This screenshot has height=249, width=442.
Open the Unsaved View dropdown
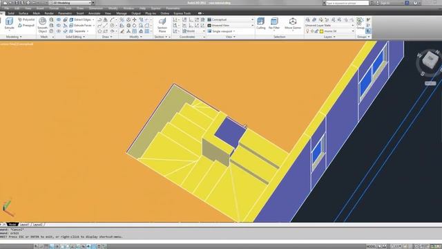click(231, 26)
